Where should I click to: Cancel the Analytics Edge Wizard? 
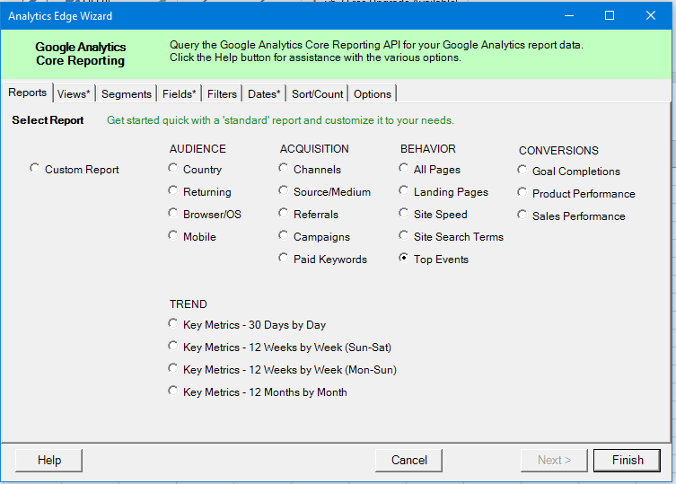pos(408,461)
